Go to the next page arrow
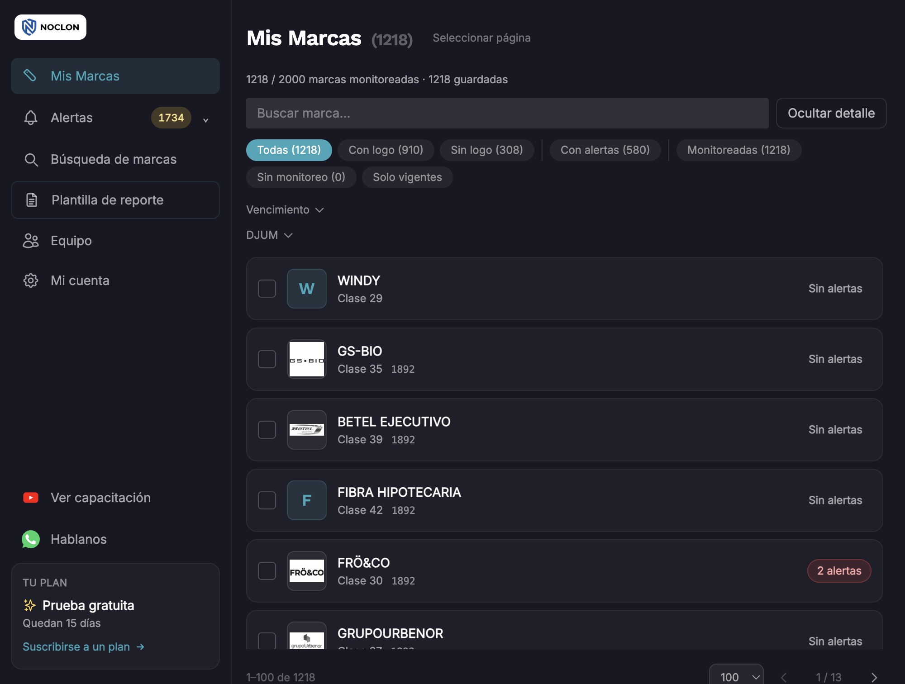 coord(874,677)
